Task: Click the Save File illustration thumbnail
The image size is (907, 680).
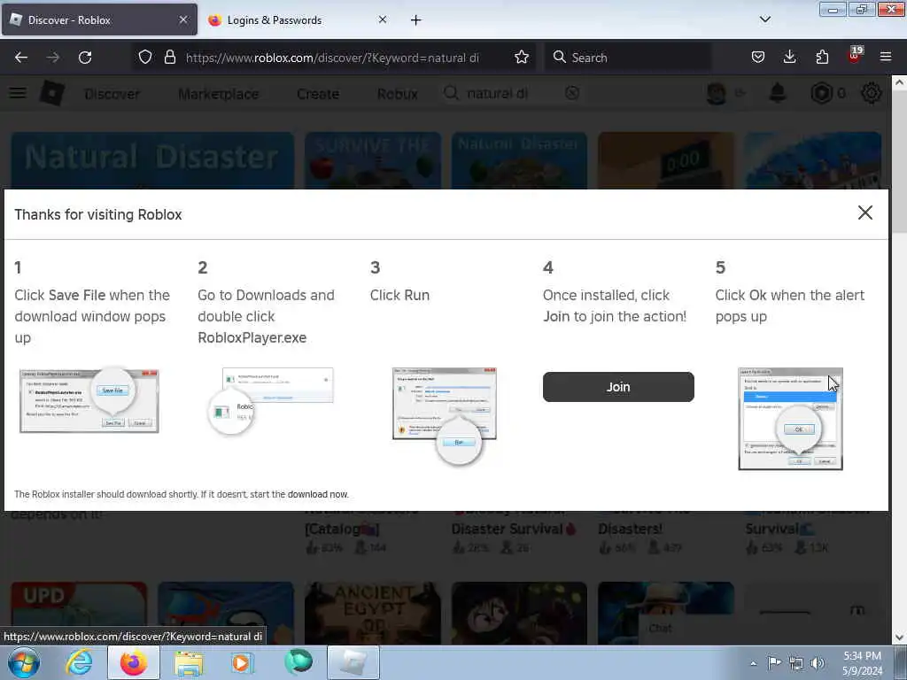Action: pos(89,401)
